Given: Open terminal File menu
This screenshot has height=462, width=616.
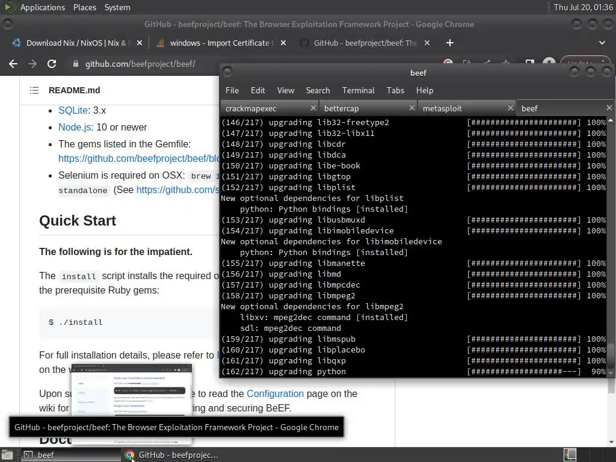Looking at the screenshot, I should coord(232,90).
